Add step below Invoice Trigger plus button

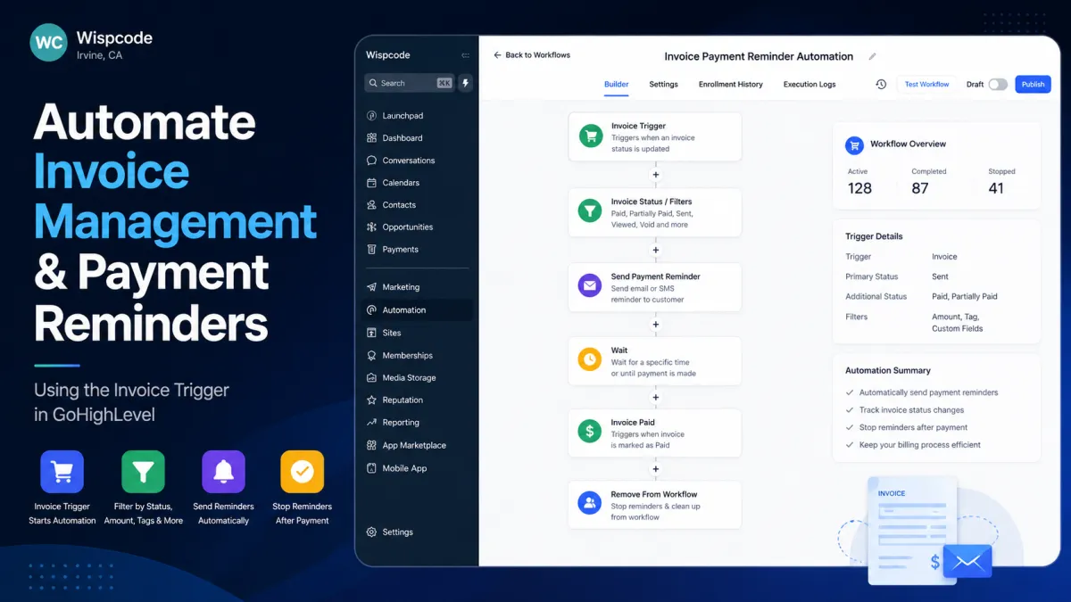pos(655,175)
